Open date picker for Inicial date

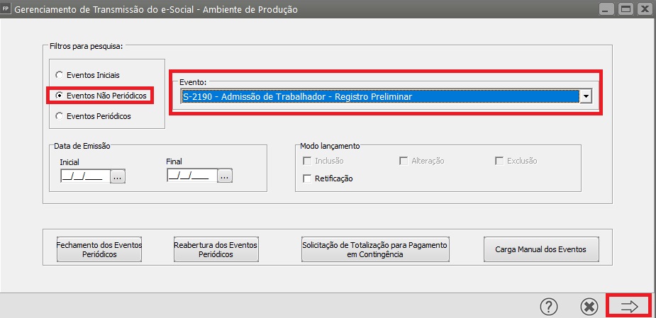point(118,177)
